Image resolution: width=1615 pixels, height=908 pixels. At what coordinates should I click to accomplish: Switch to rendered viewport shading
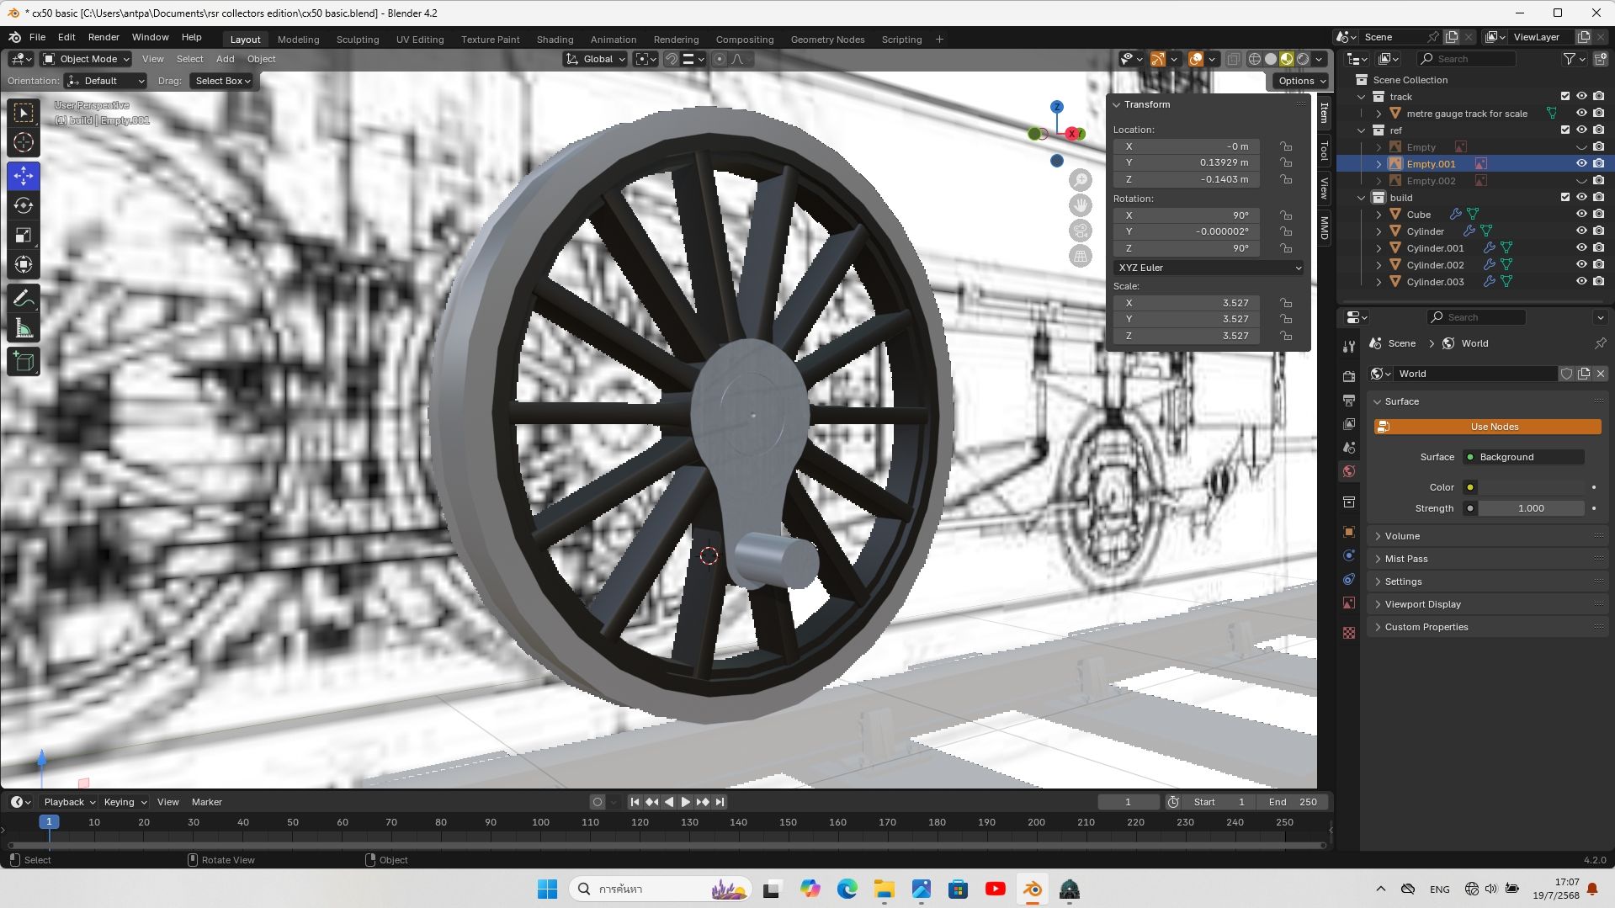click(1303, 59)
